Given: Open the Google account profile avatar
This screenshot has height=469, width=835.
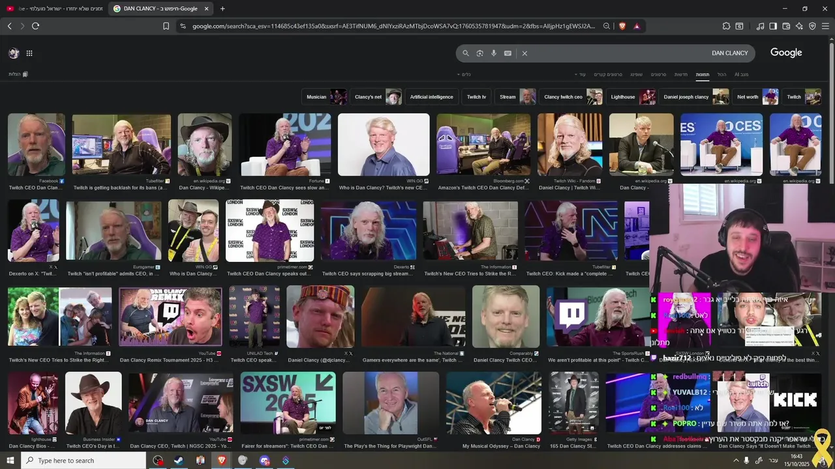Looking at the screenshot, I should 14,53.
